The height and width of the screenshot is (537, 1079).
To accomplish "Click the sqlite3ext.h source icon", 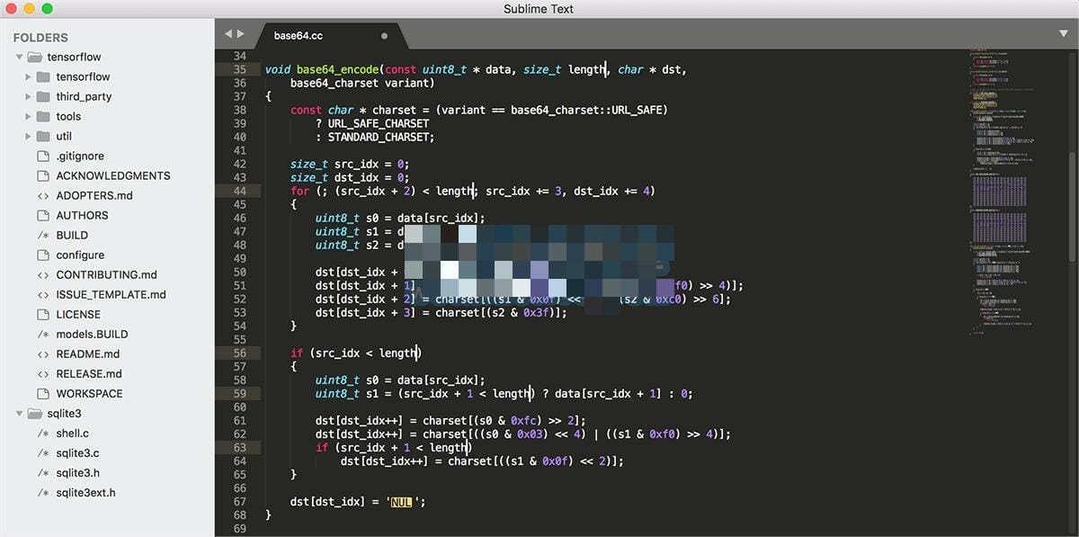I will (x=42, y=492).
